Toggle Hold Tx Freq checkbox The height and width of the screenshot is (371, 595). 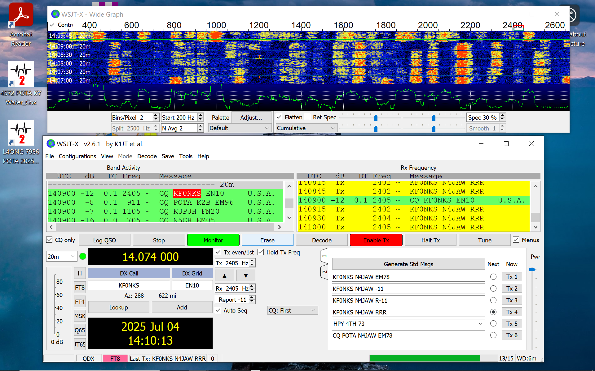(x=261, y=252)
